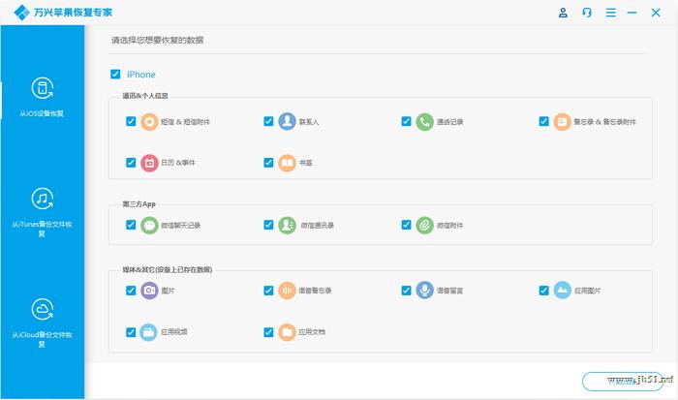Click the red calendar icon

coord(149,163)
